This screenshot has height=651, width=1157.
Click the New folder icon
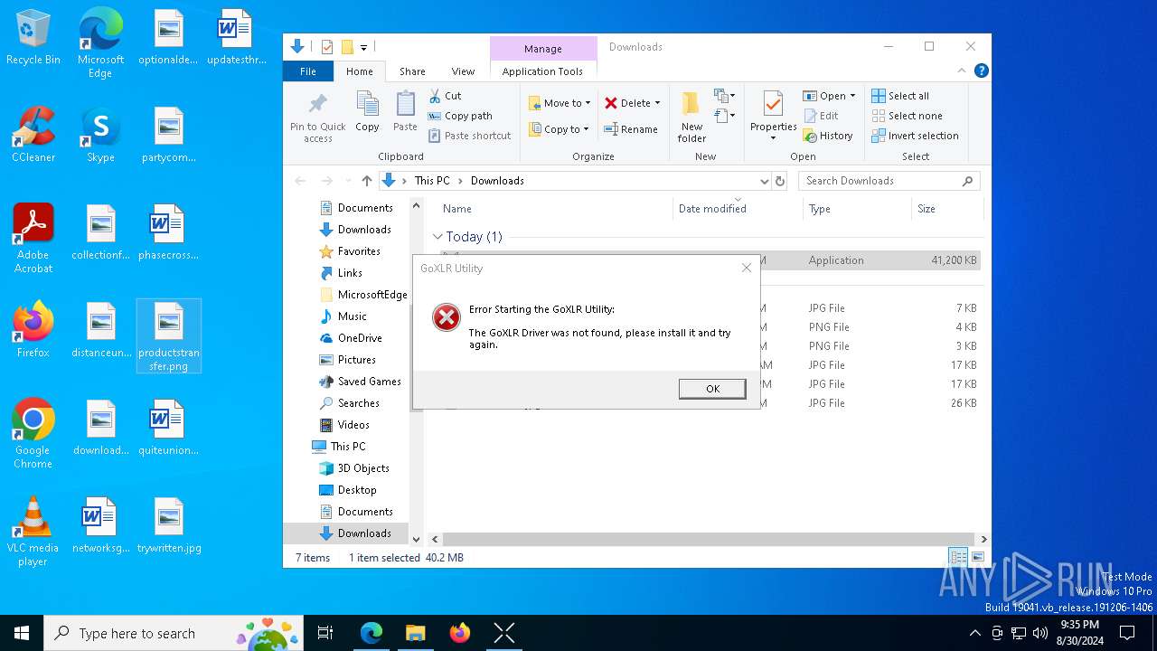click(691, 104)
